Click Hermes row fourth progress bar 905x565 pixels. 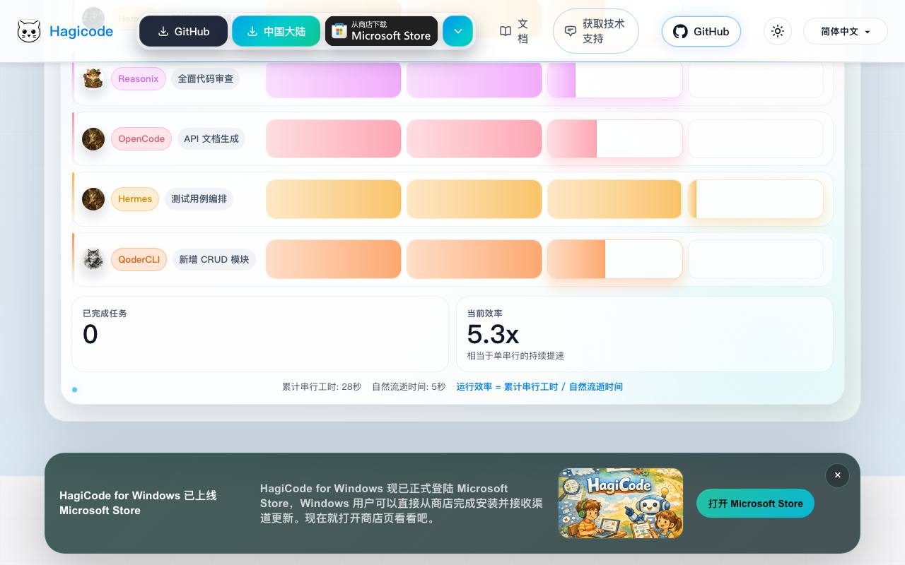point(756,199)
